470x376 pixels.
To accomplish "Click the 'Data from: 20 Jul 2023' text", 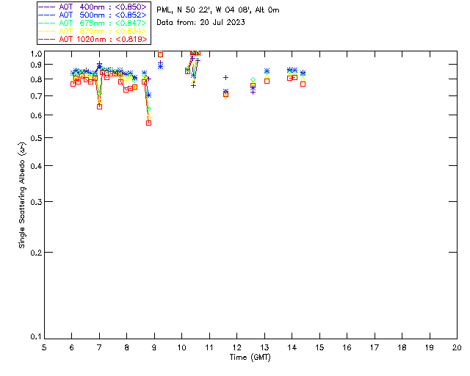I will tap(201, 23).
